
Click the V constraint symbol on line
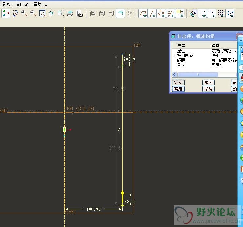coord(119,130)
